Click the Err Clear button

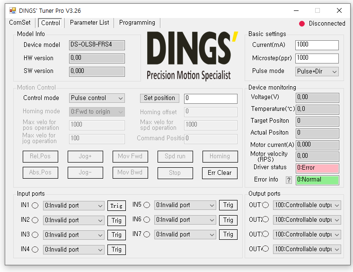(220, 173)
